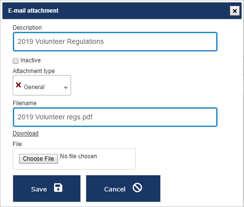Focus the Description input field

(x=115, y=41)
